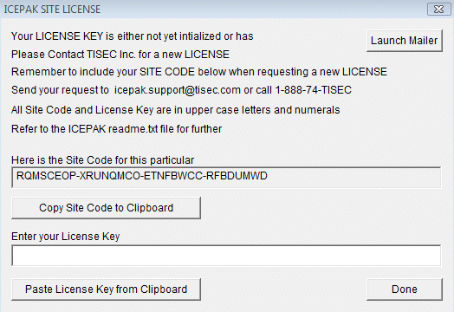454x312 pixels.
Task: Confirm with the Done button
Action: 405,289
